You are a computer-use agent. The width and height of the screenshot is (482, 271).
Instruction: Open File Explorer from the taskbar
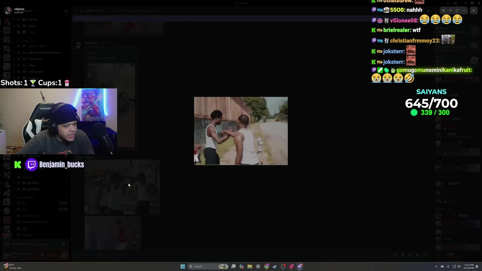(250, 266)
